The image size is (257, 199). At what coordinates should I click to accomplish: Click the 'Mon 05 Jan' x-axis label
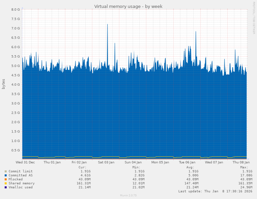160,162
